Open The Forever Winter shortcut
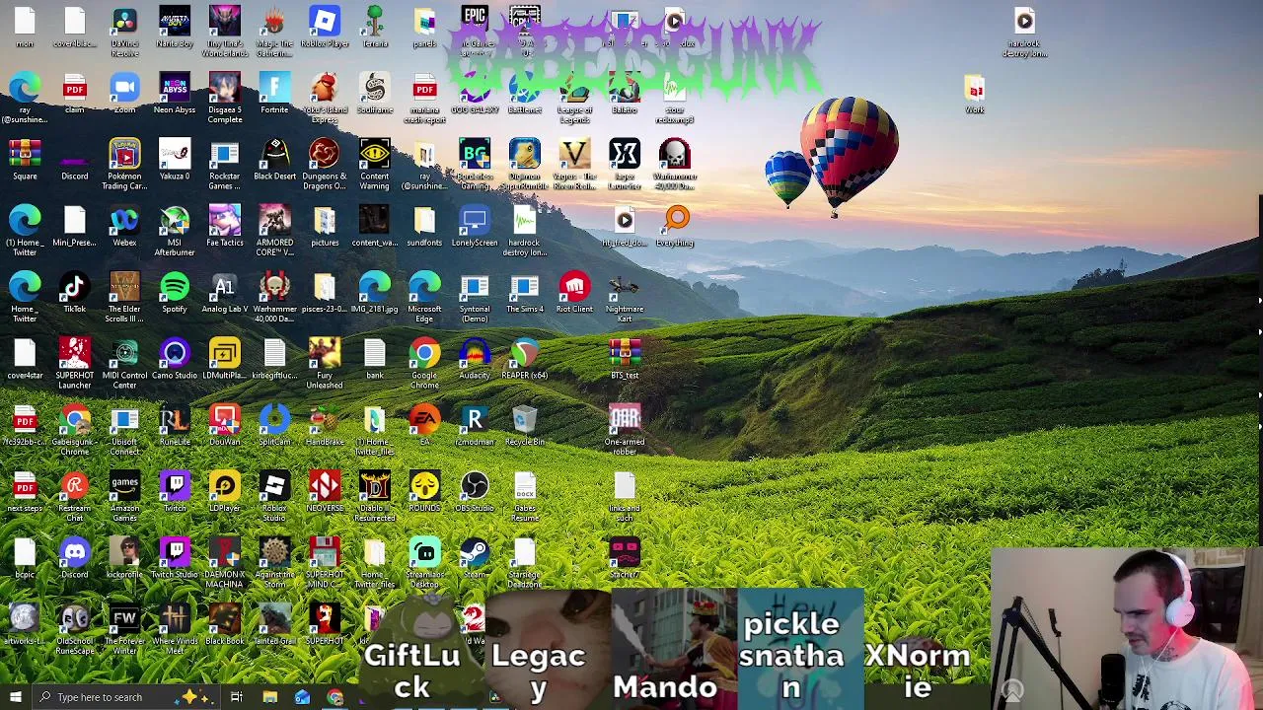1263x710 pixels. (124, 629)
